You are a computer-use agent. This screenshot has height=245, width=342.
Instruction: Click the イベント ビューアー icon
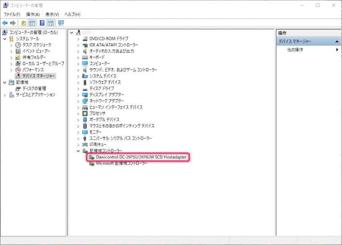click(18, 51)
